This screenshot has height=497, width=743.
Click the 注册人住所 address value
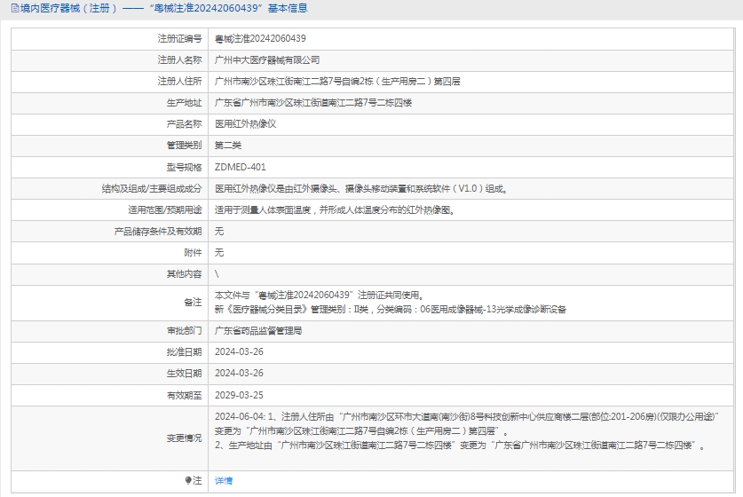coord(337,81)
